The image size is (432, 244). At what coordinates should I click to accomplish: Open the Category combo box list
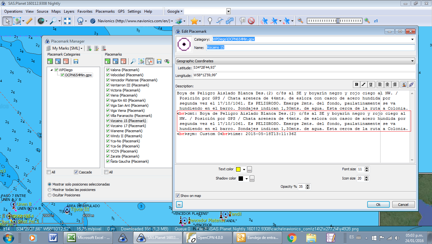(x=412, y=39)
